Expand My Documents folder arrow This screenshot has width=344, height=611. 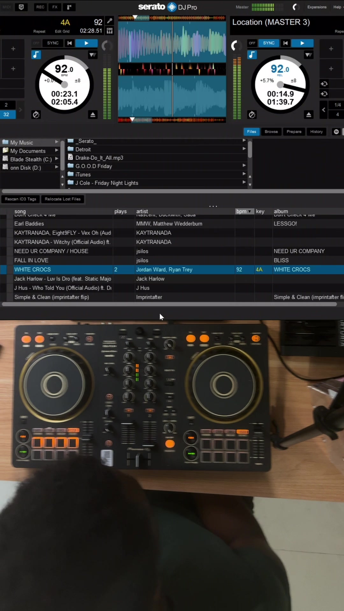57,150
